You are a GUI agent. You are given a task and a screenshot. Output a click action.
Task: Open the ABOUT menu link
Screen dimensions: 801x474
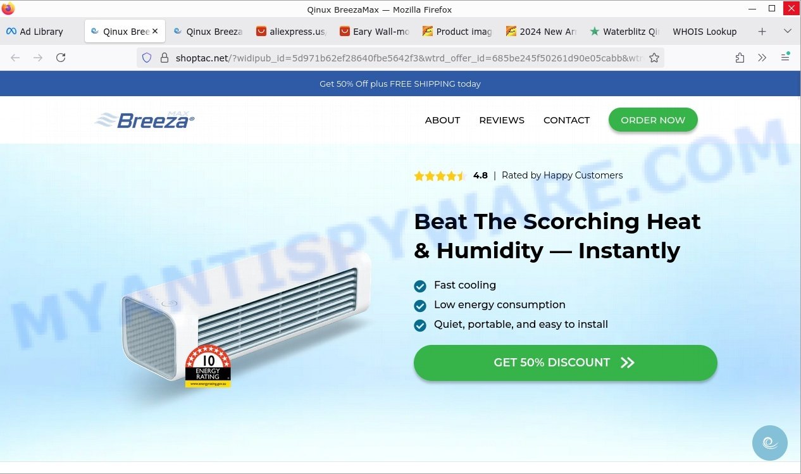[442, 120]
